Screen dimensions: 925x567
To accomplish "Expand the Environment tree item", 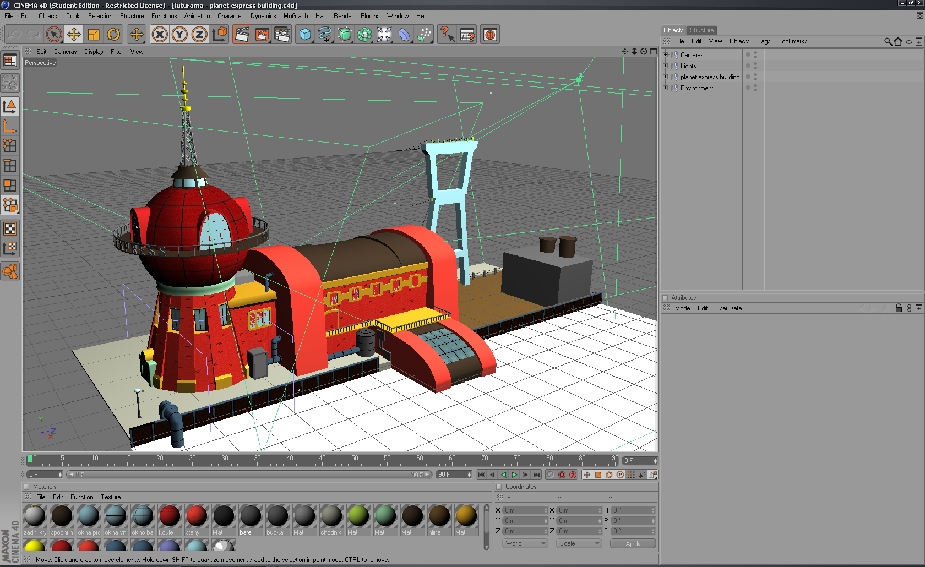I will click(665, 88).
